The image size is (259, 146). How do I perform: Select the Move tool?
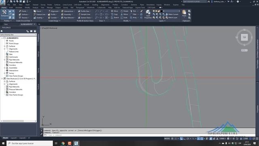[115, 11]
